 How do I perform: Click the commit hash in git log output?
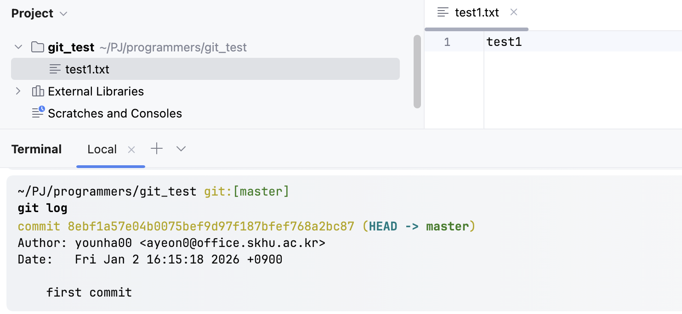[211, 226]
